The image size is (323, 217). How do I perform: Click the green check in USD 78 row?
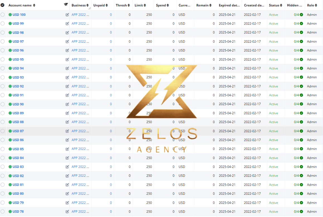click(x=301, y=211)
